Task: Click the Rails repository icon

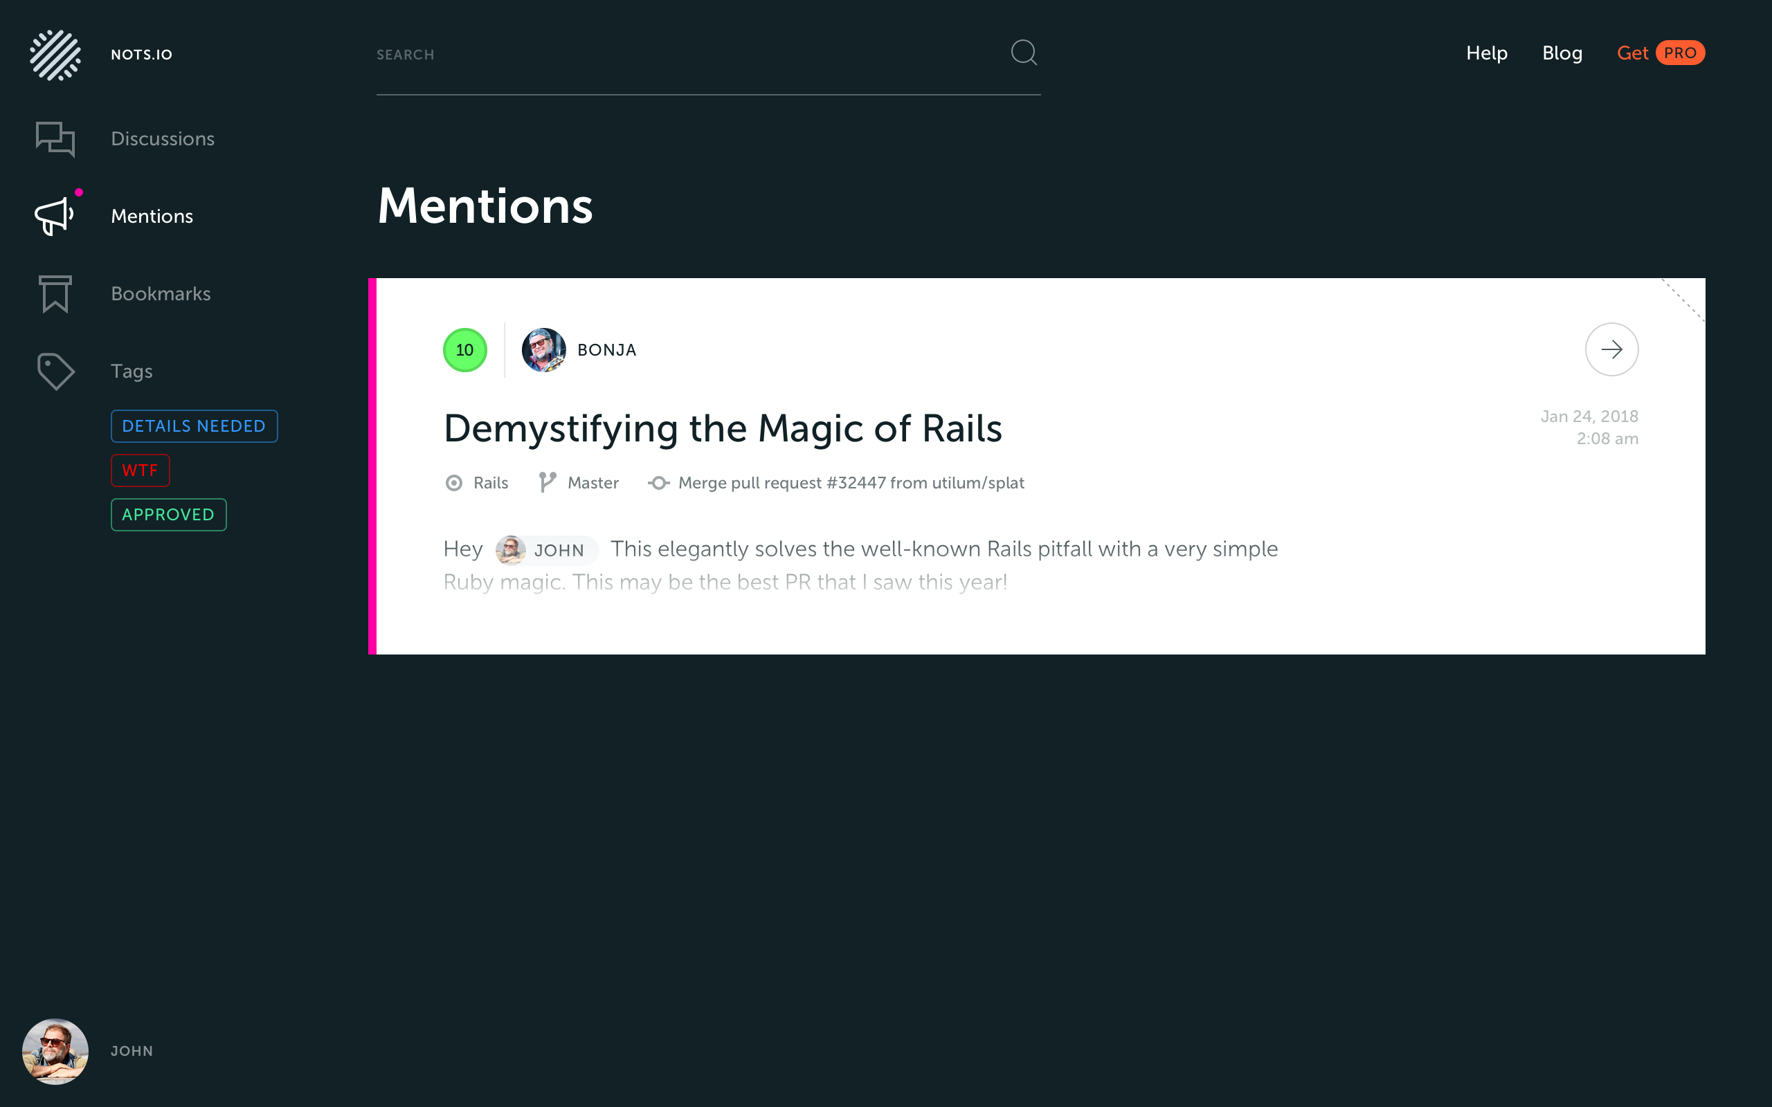Action: (x=454, y=483)
